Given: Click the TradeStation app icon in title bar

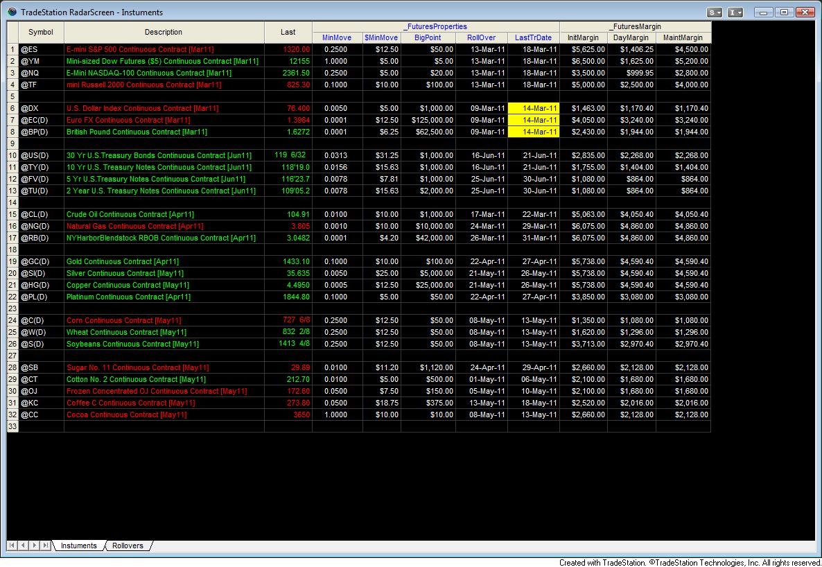Looking at the screenshot, I should (x=12, y=12).
